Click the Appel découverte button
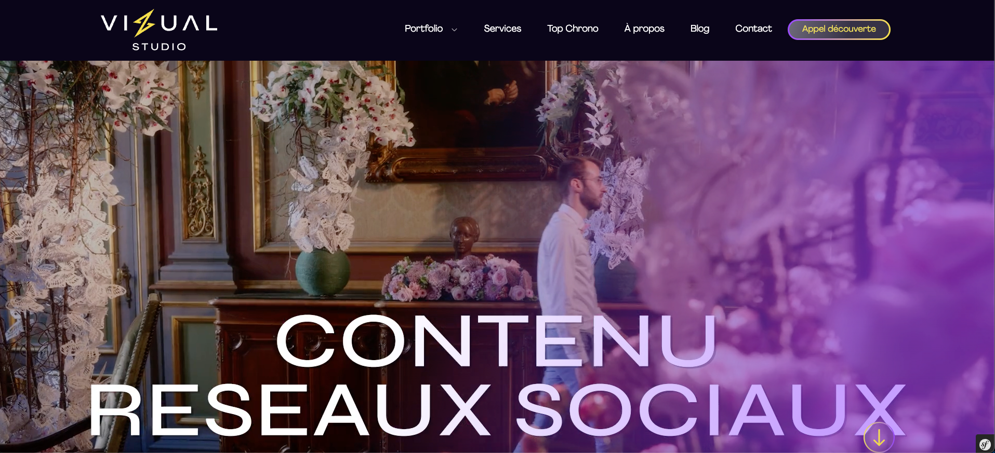Image resolution: width=995 pixels, height=453 pixels. click(839, 29)
